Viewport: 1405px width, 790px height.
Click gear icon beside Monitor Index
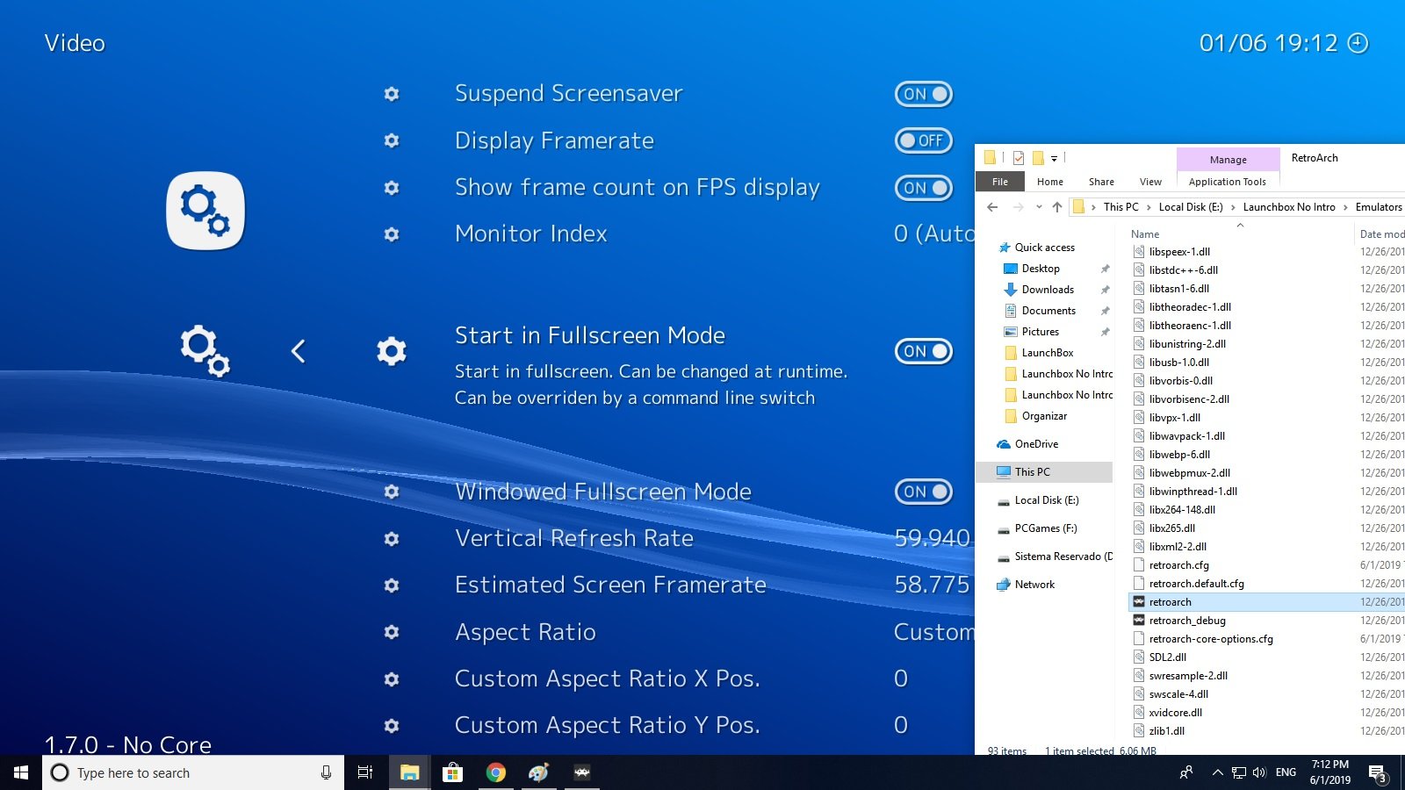(392, 234)
